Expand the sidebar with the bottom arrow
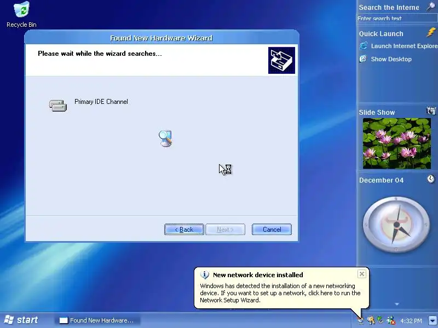Viewport: 438px width, 328px height. 397,304
